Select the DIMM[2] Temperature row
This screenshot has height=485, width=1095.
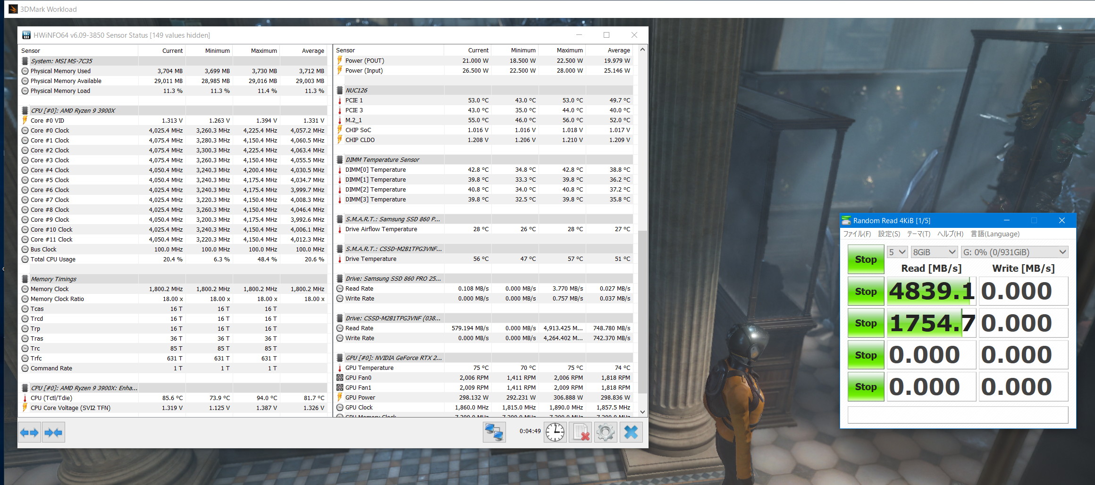tap(484, 189)
